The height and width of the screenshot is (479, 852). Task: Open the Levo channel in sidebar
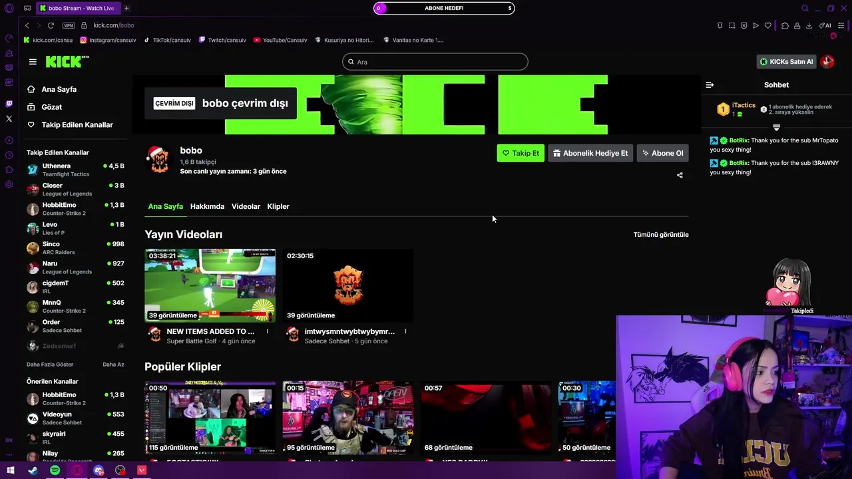[x=75, y=228]
